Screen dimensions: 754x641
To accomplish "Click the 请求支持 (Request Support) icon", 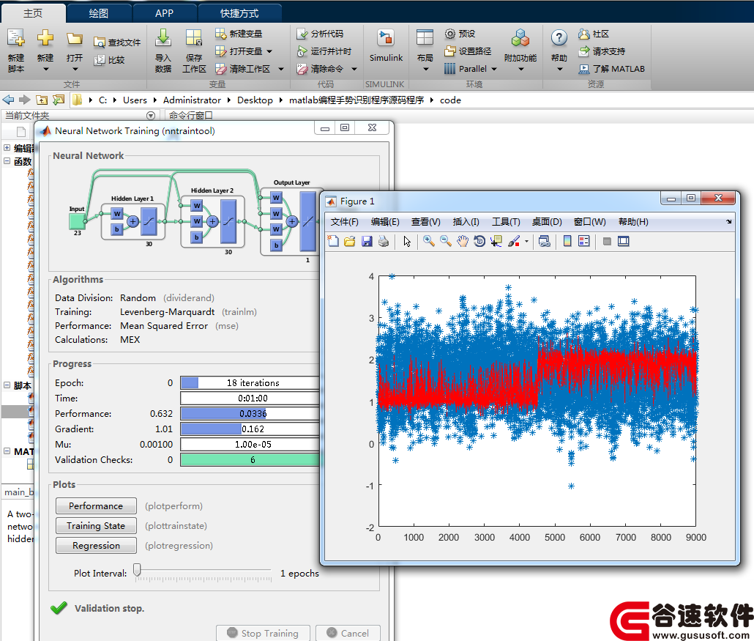I will point(583,51).
